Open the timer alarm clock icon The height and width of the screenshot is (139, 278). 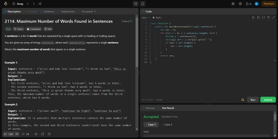136,4
